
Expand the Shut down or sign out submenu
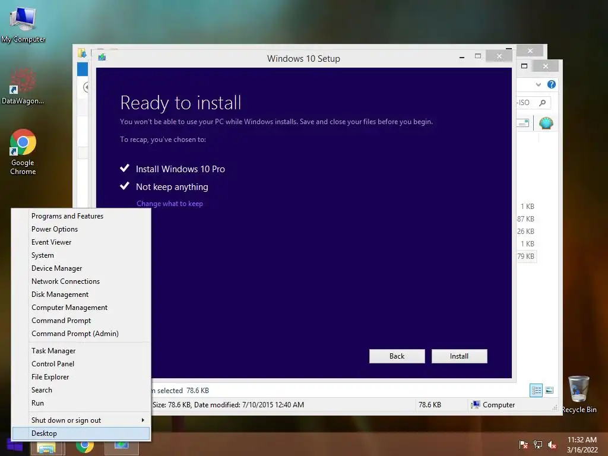[x=81, y=420]
